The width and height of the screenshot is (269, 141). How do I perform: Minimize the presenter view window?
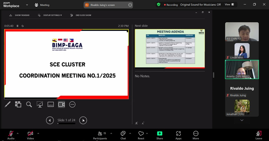(x=196, y=12)
